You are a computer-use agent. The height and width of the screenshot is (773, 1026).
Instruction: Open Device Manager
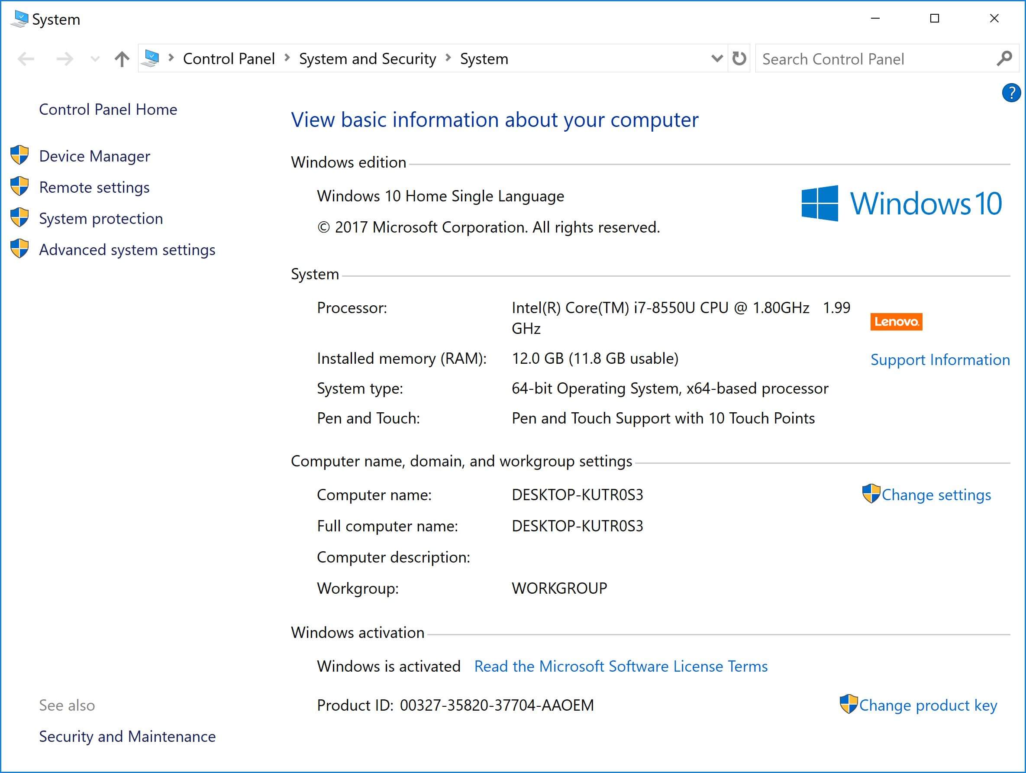coord(95,156)
